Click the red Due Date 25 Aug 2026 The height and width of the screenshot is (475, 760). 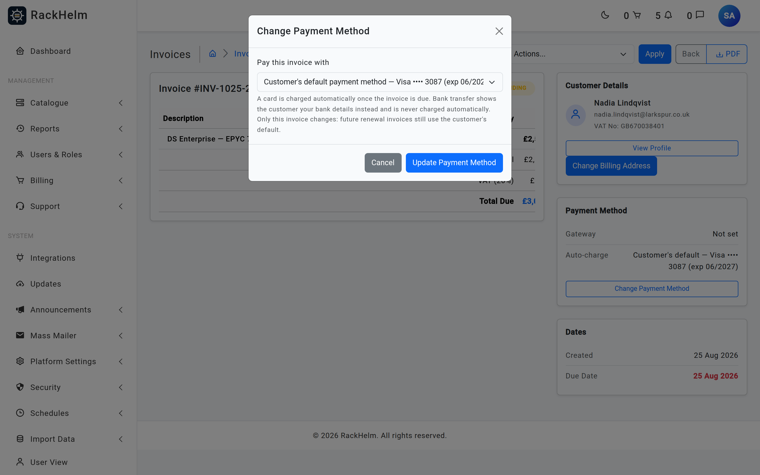coord(715,376)
